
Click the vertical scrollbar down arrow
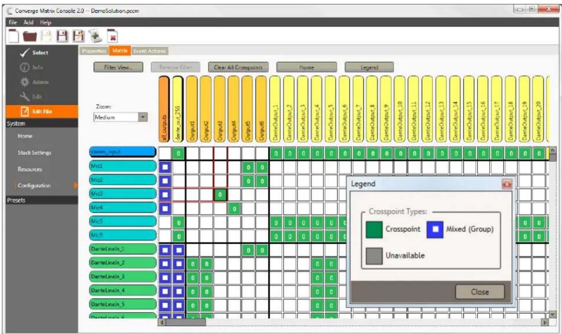coord(552,314)
